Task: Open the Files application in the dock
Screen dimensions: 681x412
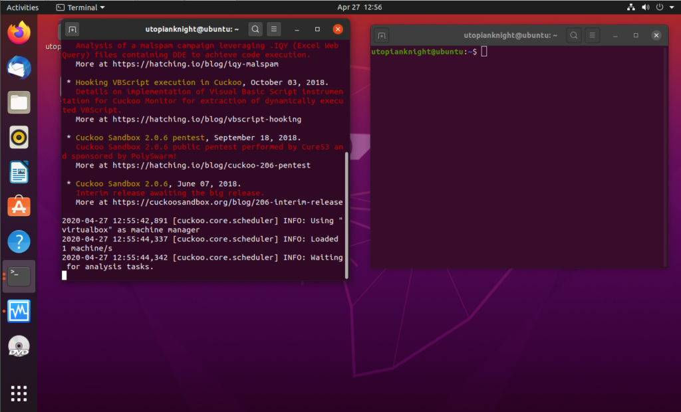Action: 18,102
